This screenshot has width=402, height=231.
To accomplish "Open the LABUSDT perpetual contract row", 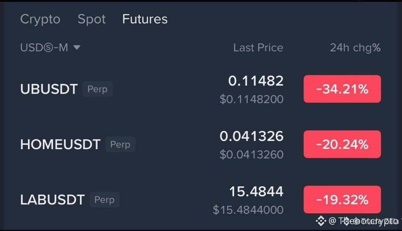I will click(x=200, y=200).
